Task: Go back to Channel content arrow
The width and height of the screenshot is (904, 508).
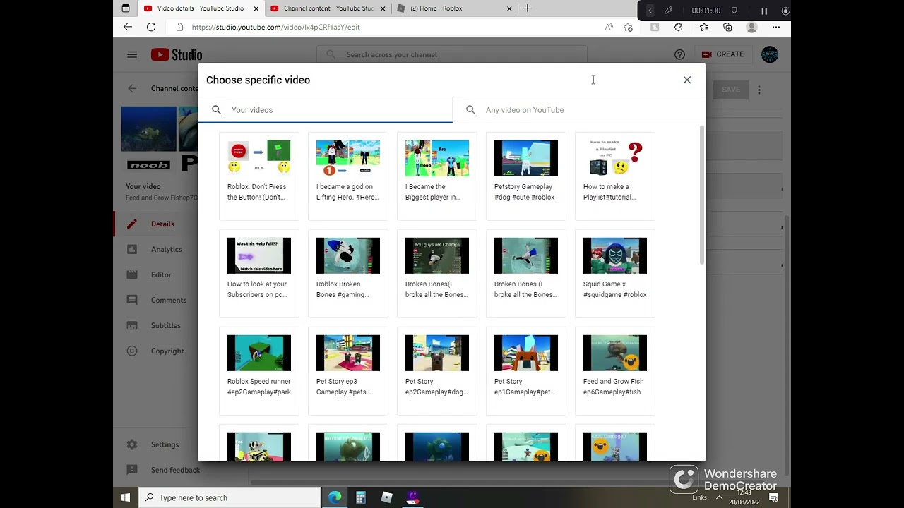Action: click(132, 89)
